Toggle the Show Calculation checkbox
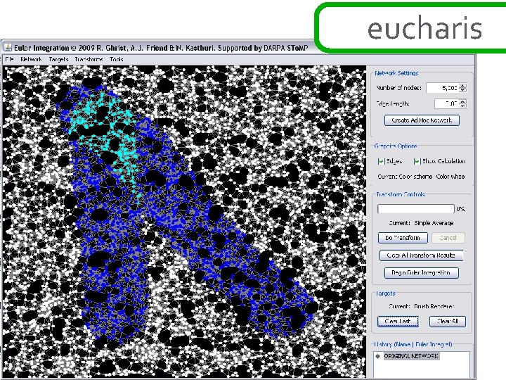Viewport: 506px width, 380px height. pos(417,161)
